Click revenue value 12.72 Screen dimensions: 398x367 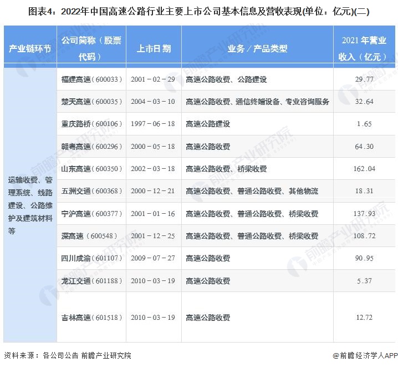tap(364, 318)
